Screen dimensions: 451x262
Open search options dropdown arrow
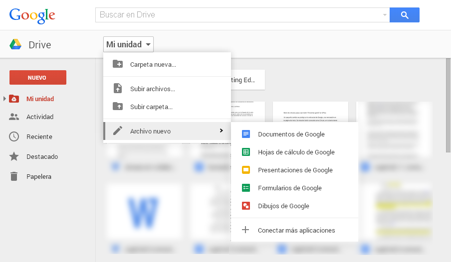click(x=385, y=15)
